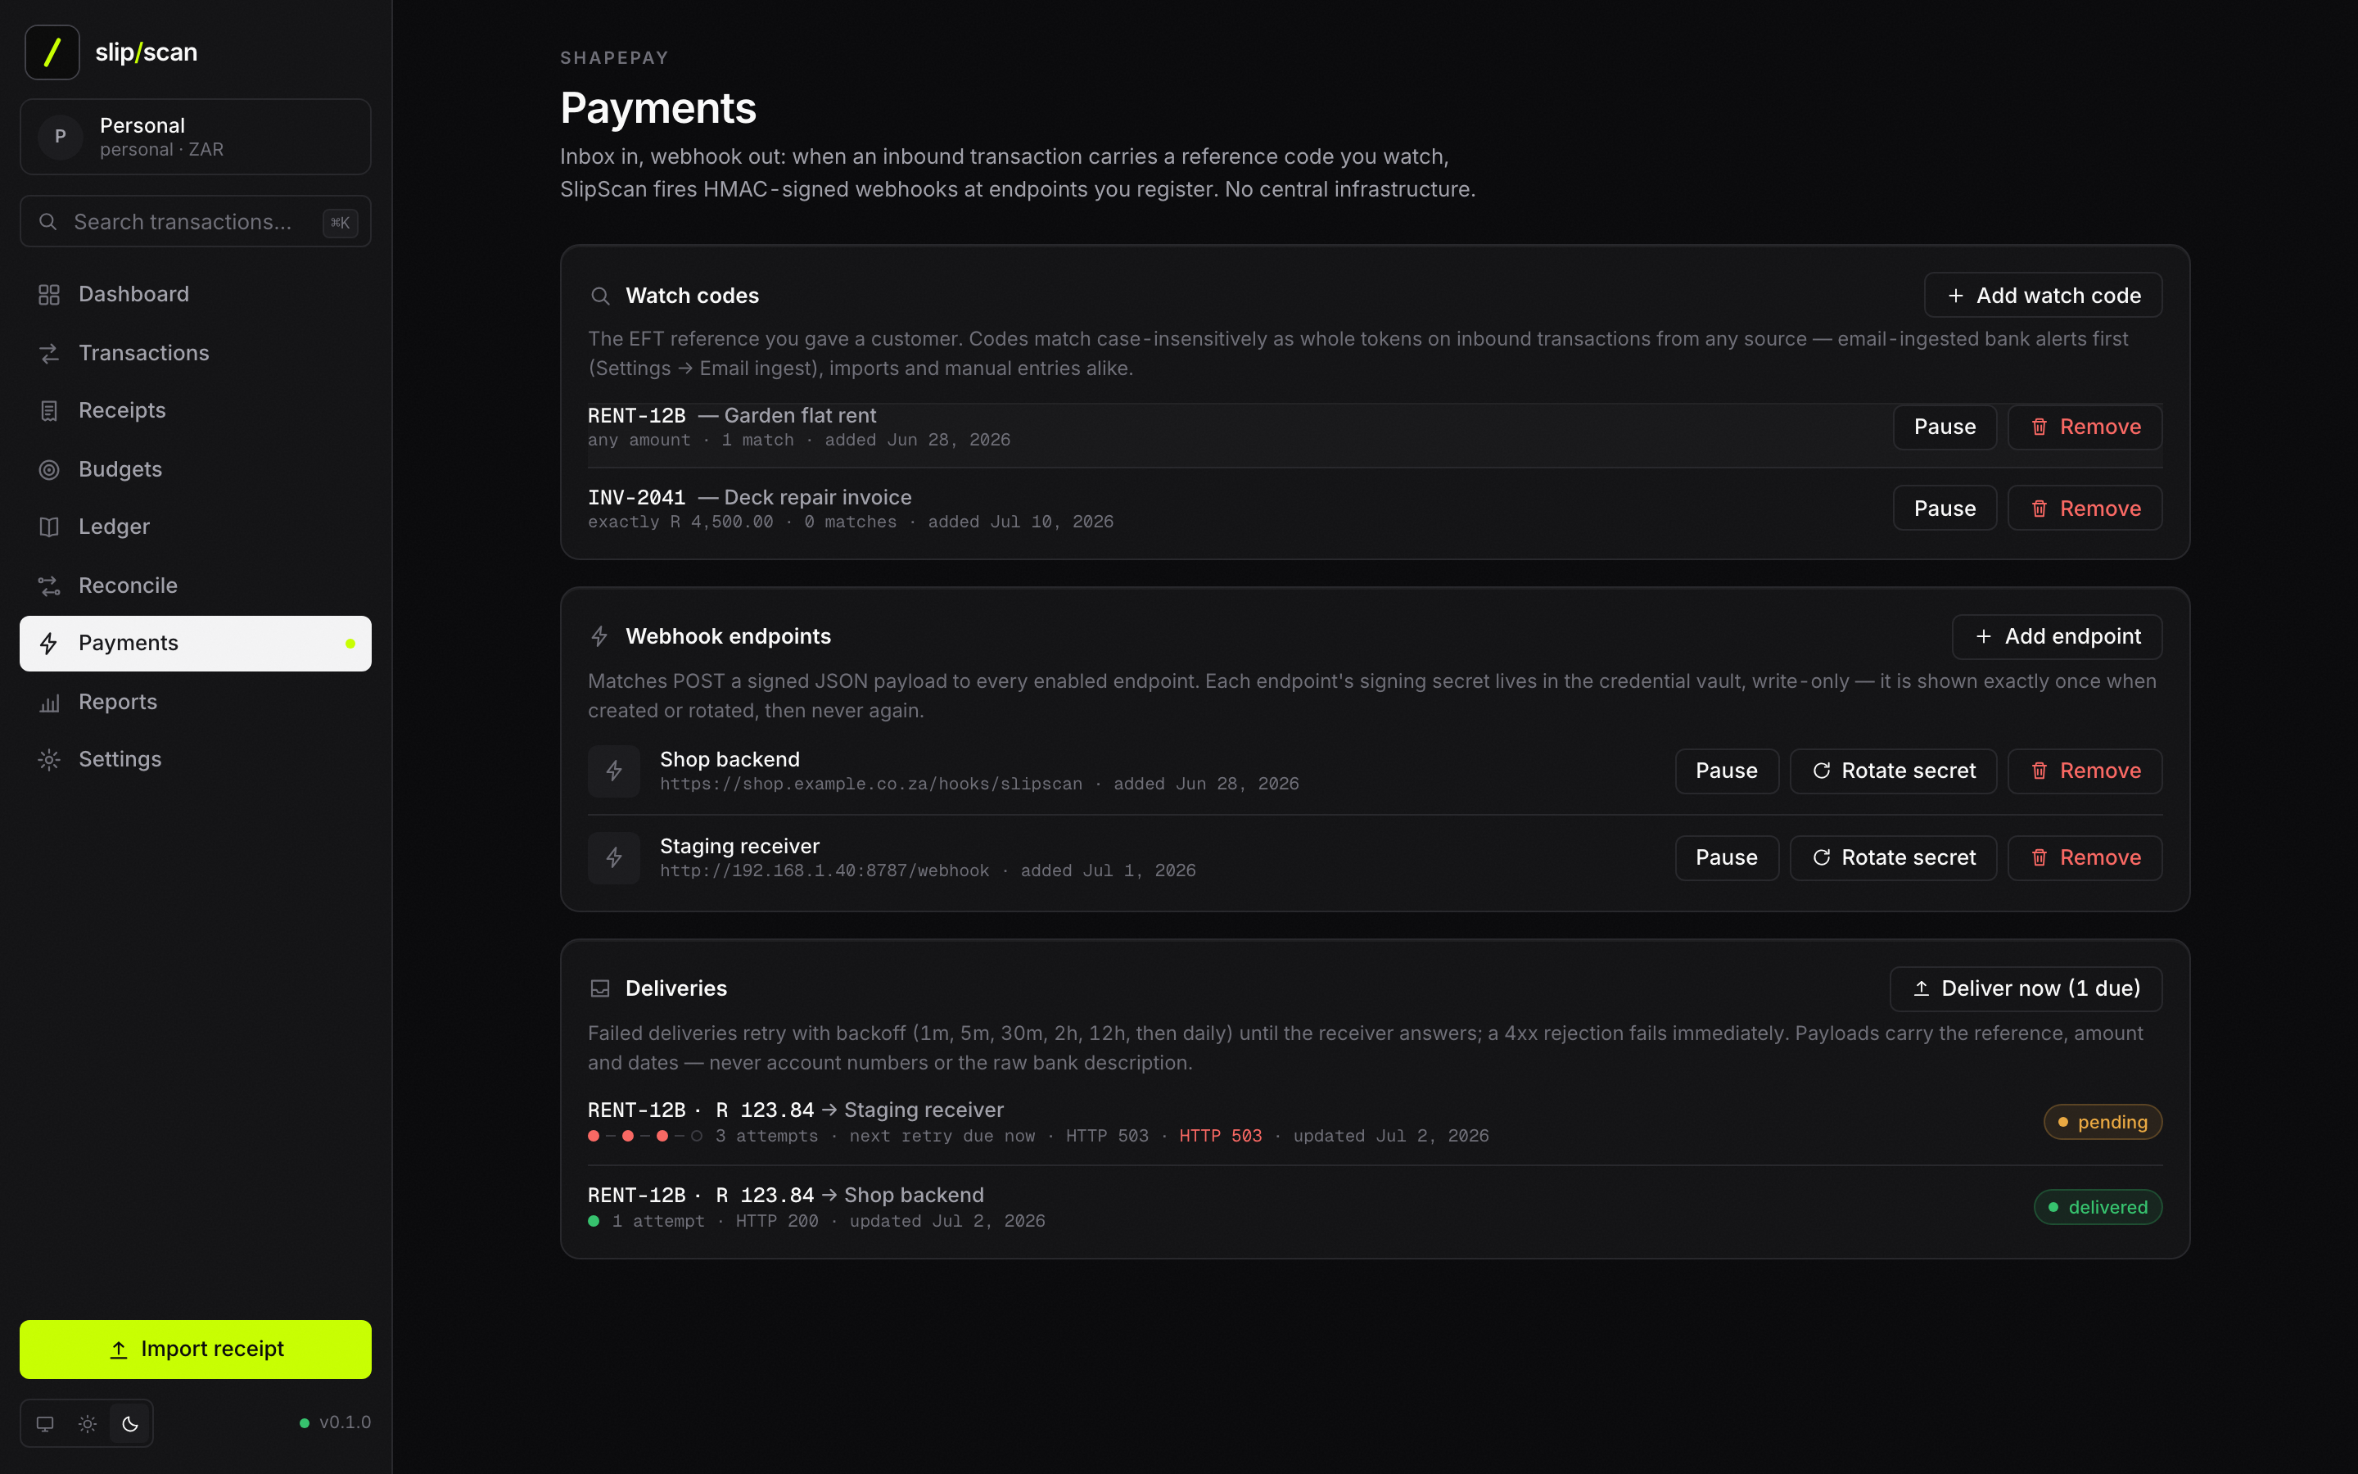Click the Settings gear icon
Screen dimensions: 2358x1474
pos(49,759)
